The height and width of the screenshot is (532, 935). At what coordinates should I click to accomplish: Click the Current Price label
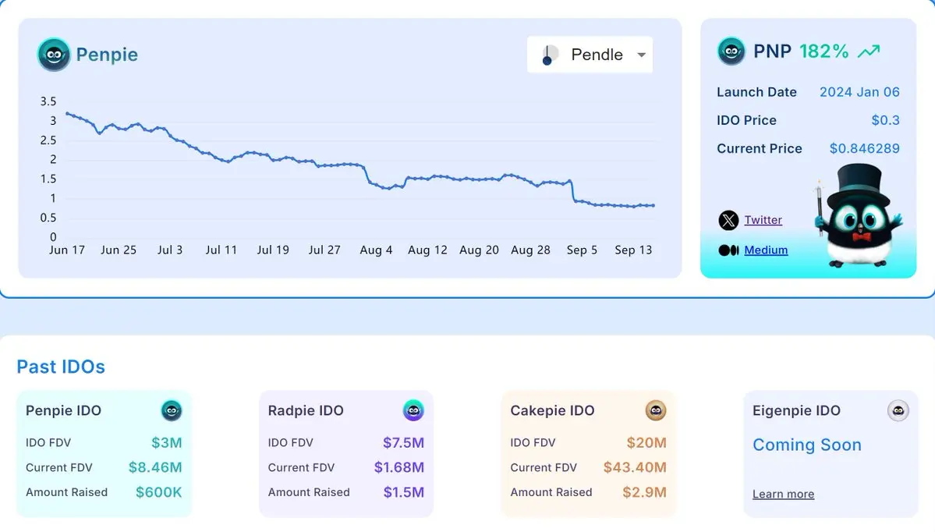759,148
